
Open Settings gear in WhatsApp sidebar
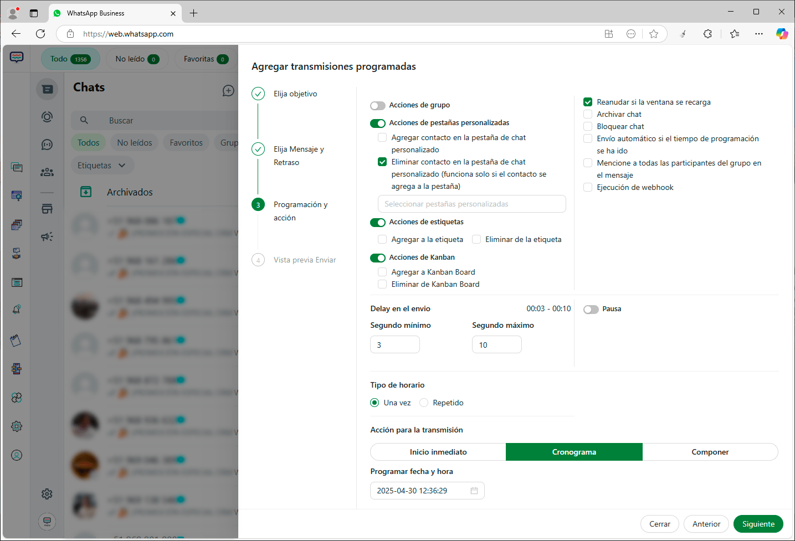click(47, 494)
